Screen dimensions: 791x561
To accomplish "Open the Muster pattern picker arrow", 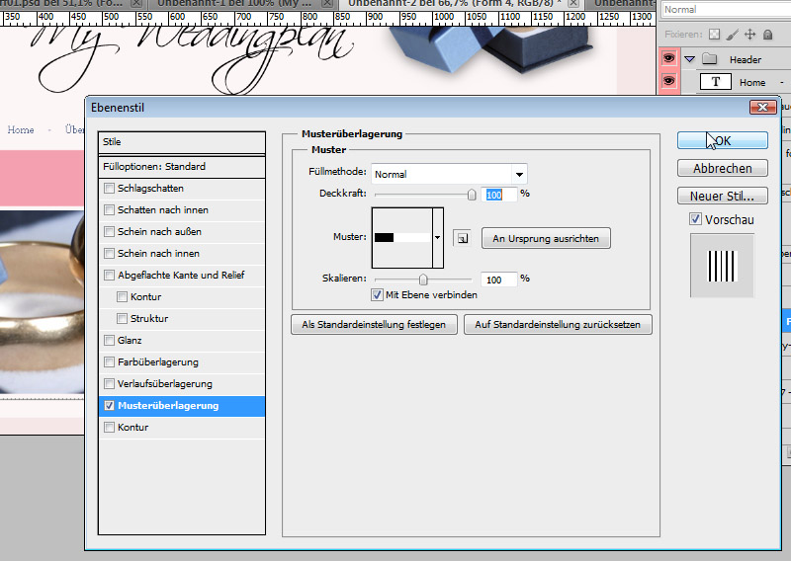I will pyautogui.click(x=437, y=238).
